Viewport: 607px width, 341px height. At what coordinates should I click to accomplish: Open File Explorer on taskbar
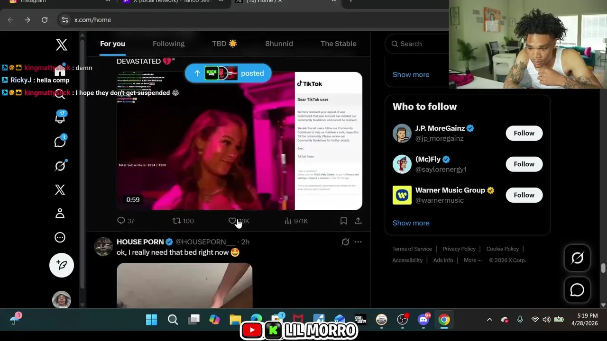tap(235, 320)
